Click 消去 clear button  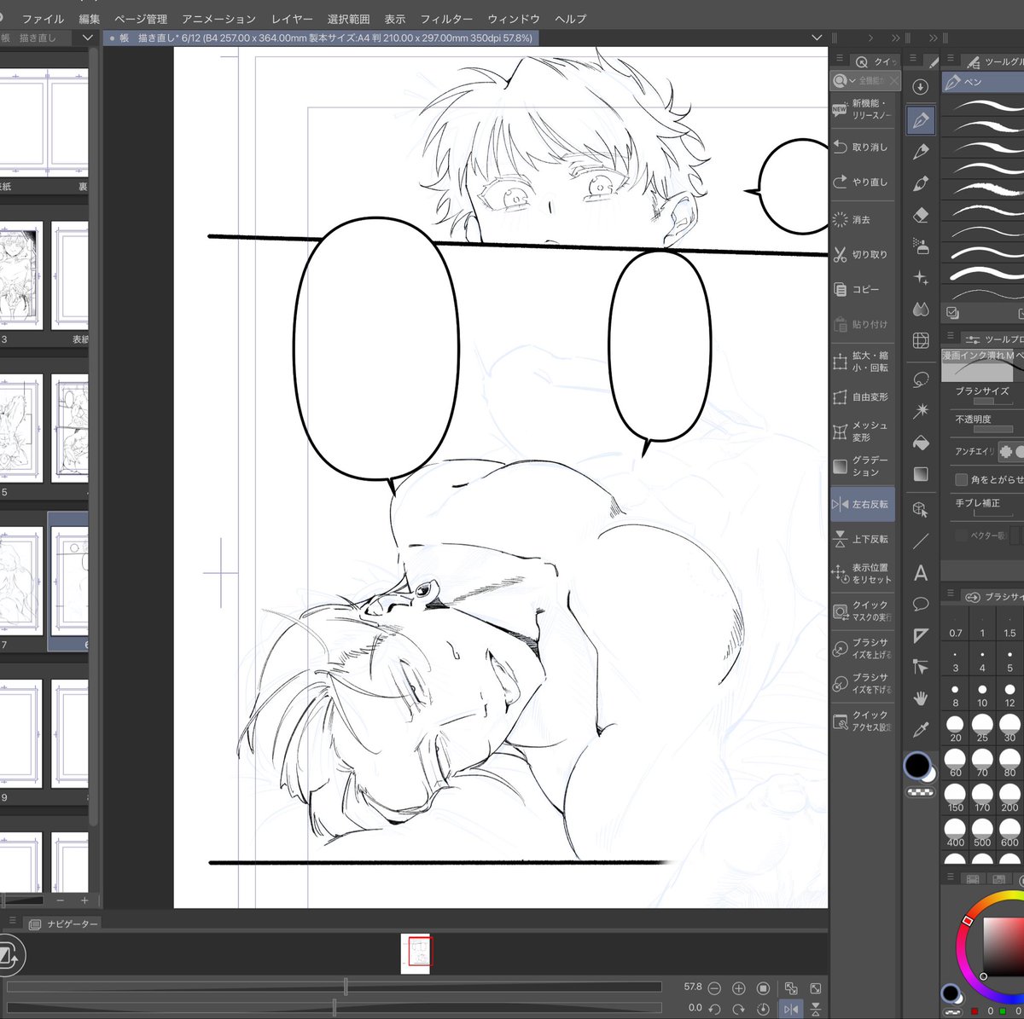click(x=863, y=219)
